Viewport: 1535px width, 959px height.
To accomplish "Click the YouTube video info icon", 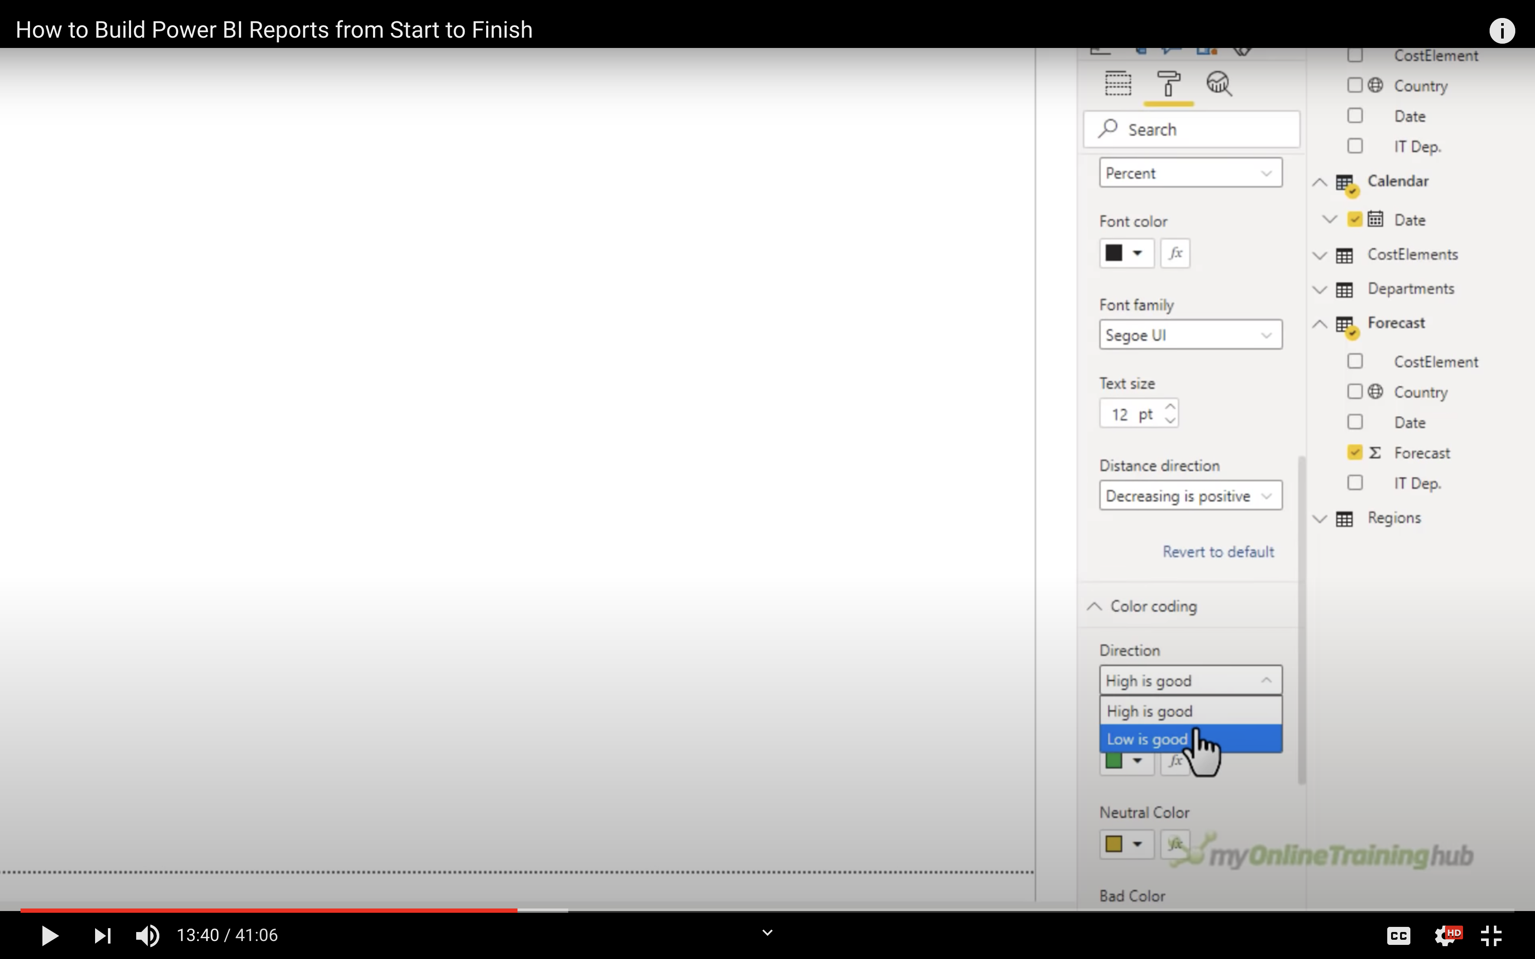I will tap(1502, 30).
